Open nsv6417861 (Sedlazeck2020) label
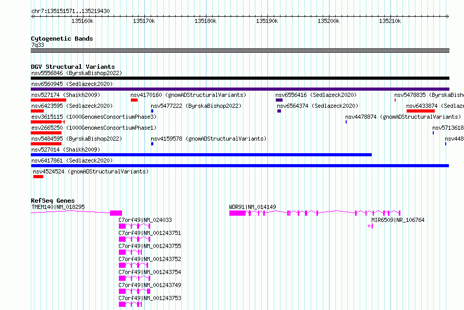Viewport: 464px width, 310px height. (72, 160)
